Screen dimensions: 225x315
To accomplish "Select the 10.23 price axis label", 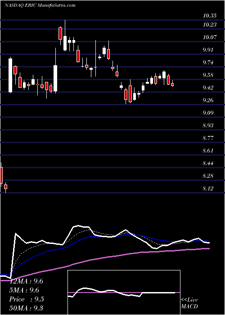I will coord(210,24).
